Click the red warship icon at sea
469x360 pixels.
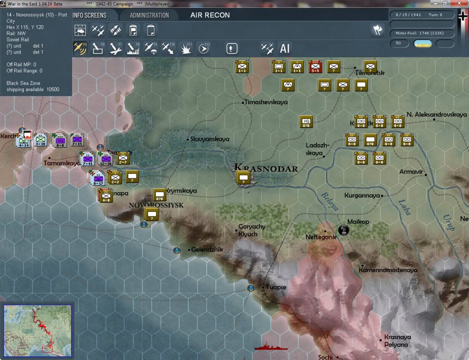pyautogui.click(x=271, y=347)
